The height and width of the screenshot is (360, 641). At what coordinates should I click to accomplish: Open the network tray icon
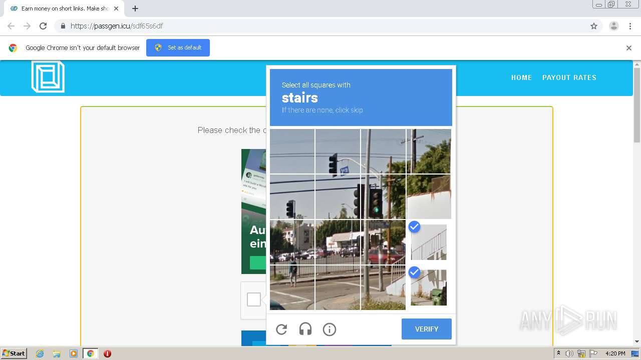pos(581,353)
